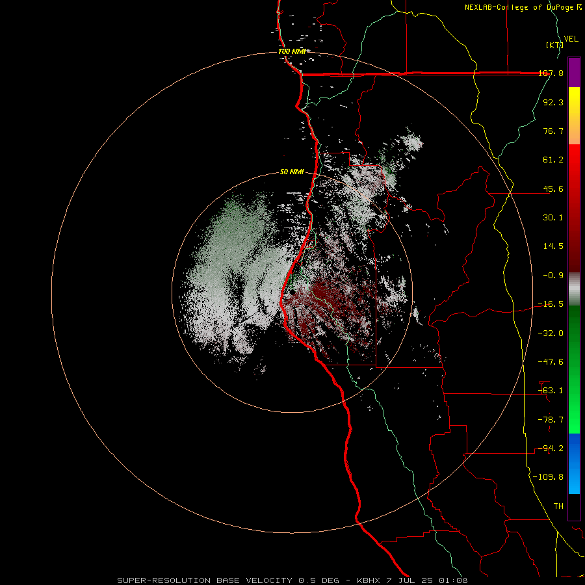Screen dimensions: 585x585
Task: Select the 45.6 value on the velocity scale
Action: click(553, 188)
